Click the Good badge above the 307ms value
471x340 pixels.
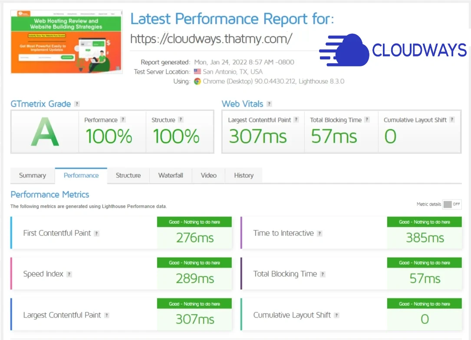pos(194,304)
